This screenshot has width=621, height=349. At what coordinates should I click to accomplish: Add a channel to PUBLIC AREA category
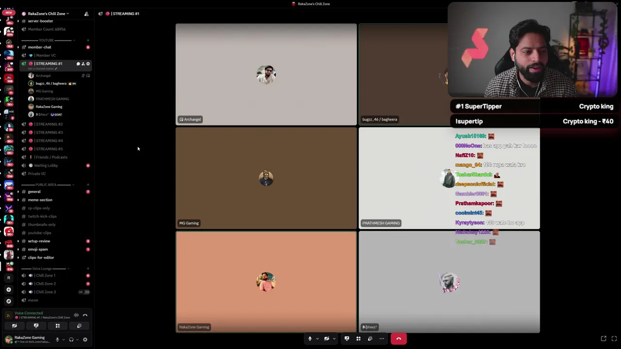[88, 185]
